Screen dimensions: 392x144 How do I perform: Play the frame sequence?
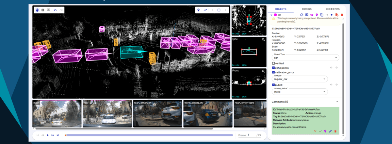48,135
